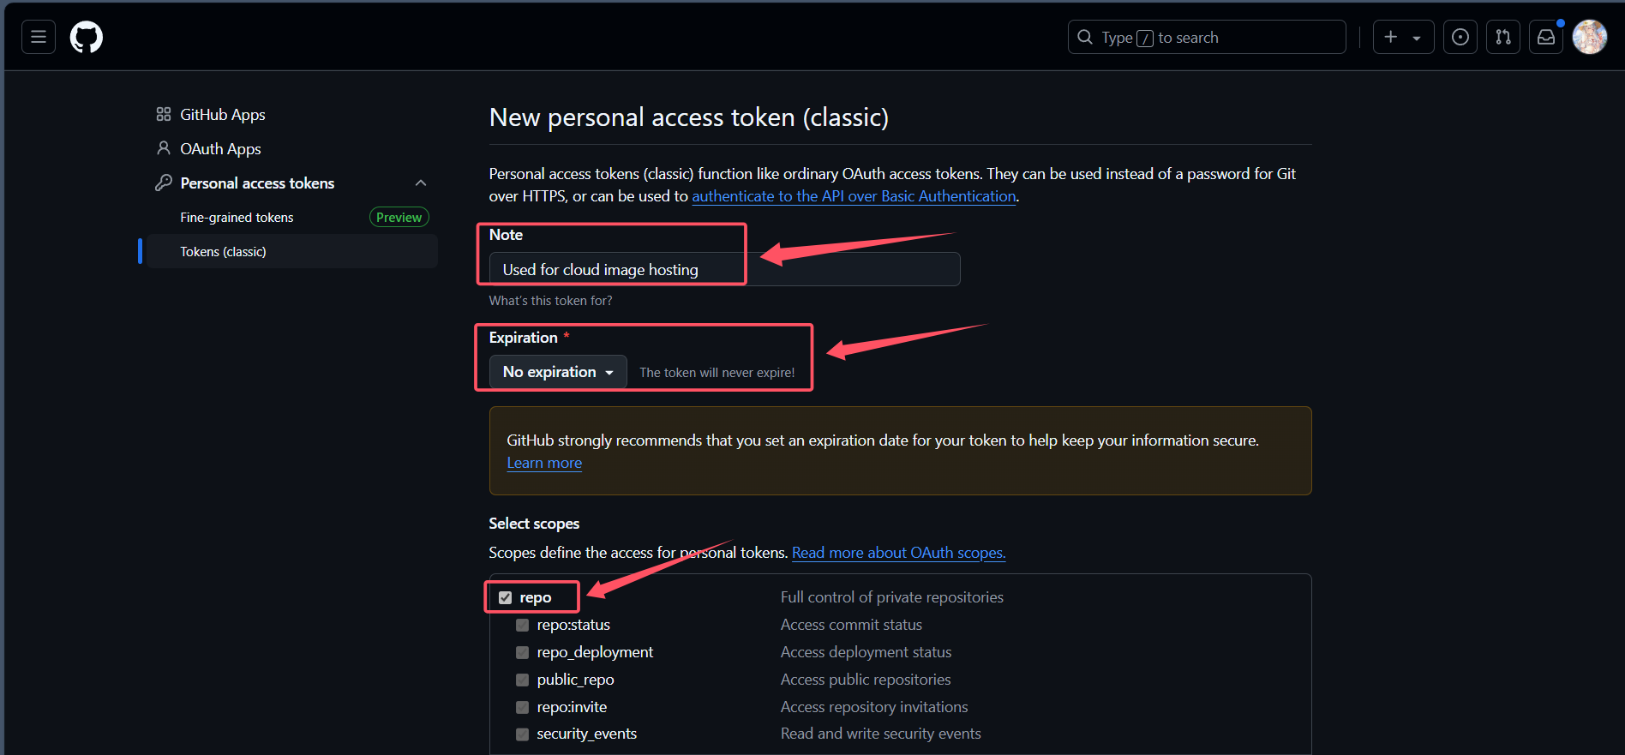
Task: Collapse the Personal access tokens section
Action: click(x=421, y=183)
